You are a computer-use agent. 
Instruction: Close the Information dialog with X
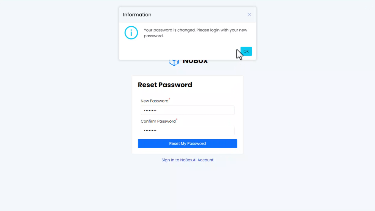tap(249, 15)
